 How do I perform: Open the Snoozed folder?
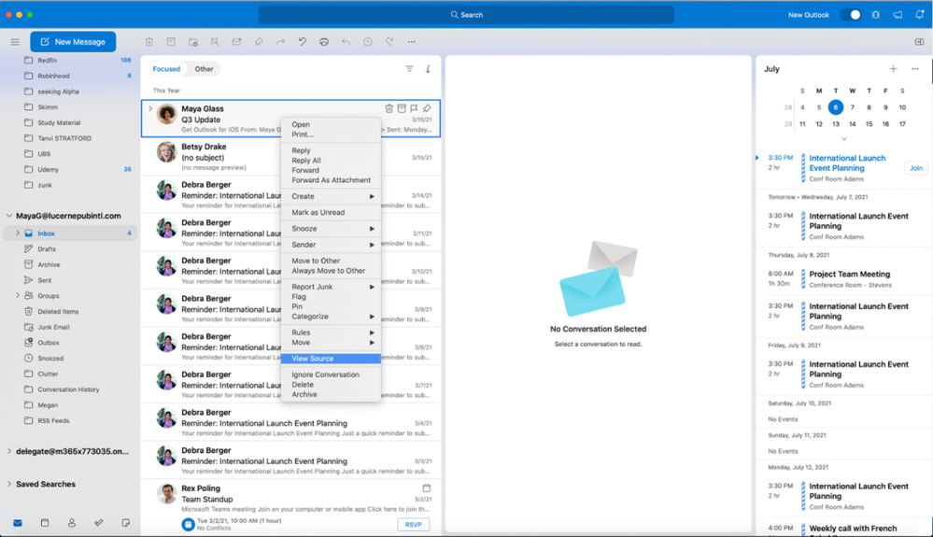pyautogui.click(x=70, y=358)
